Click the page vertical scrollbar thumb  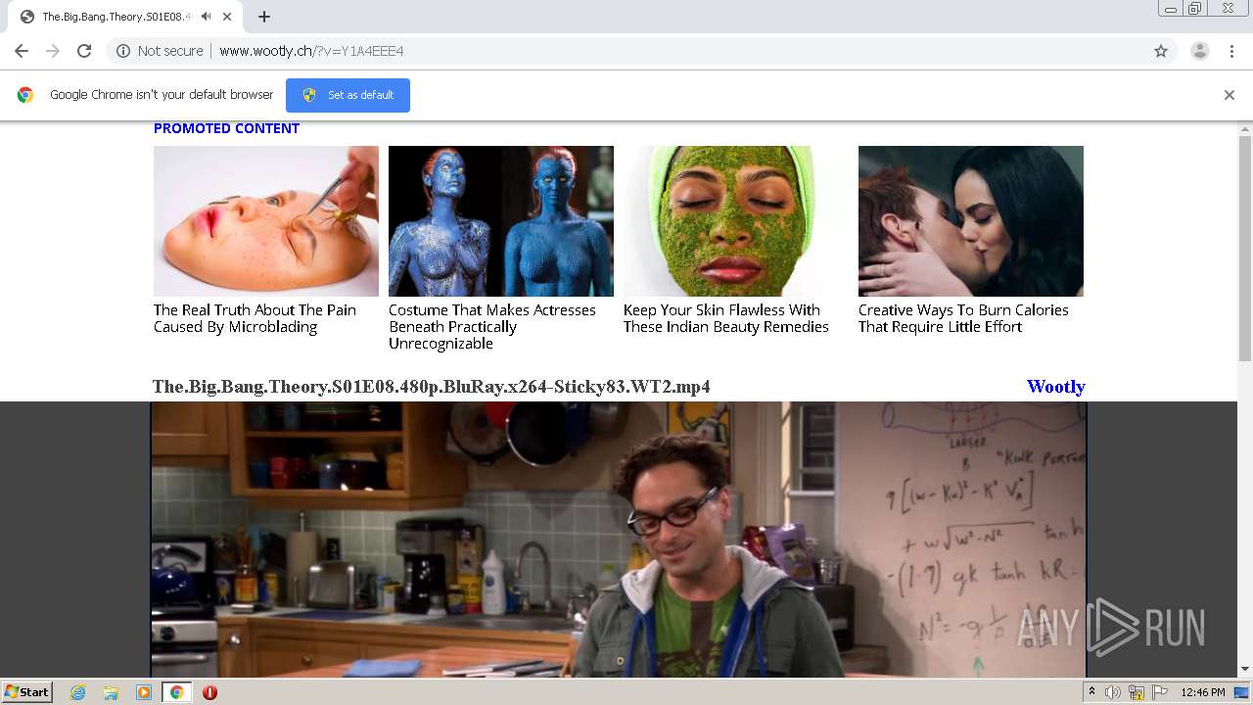click(1245, 249)
